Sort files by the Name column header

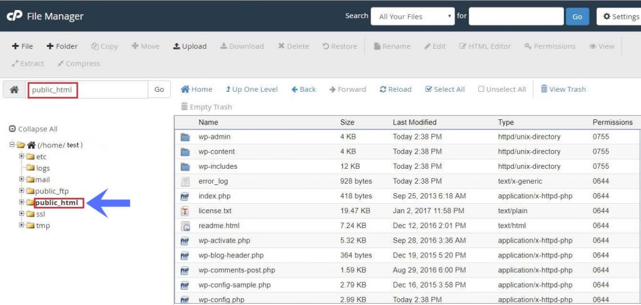click(x=208, y=122)
